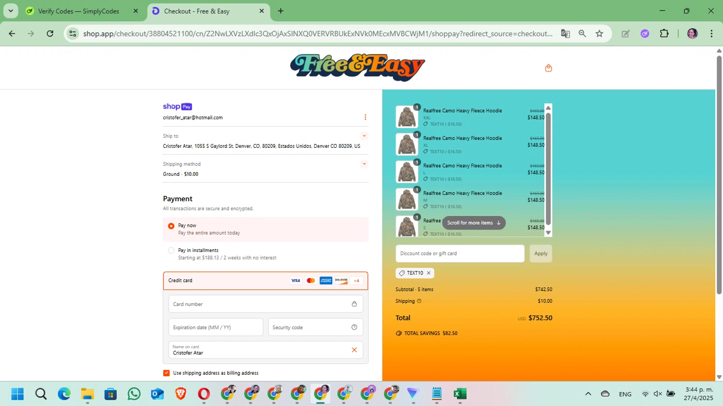This screenshot has width=723, height=406.
Task: Expand the Ship to address section
Action: (364, 136)
